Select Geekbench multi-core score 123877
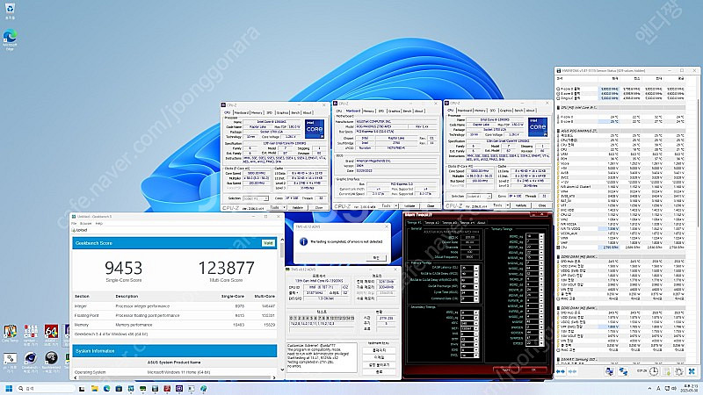Viewport: 703px width, 395px height. 226,268
